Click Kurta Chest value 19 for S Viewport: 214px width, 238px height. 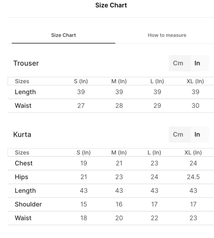pos(84,163)
